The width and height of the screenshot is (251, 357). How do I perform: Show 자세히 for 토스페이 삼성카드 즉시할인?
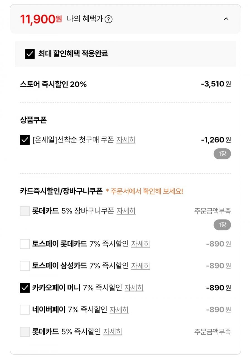(x=141, y=266)
